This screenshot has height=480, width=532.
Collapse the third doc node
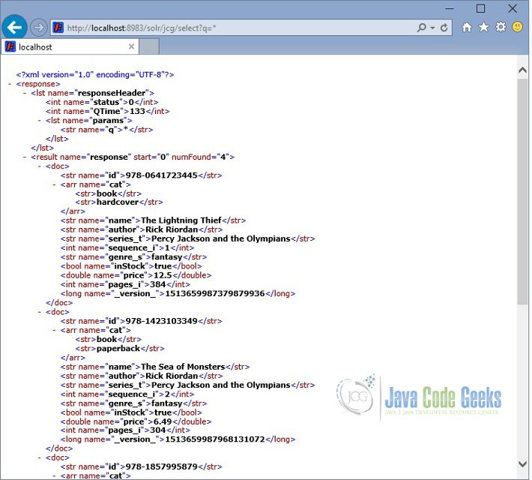[40, 457]
